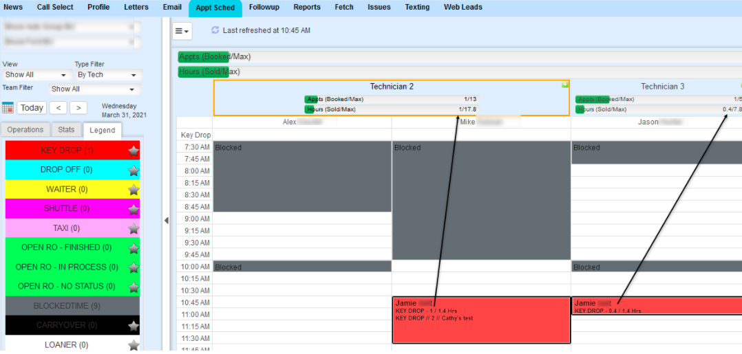Click the star on the CARRYOVER row

click(x=134, y=326)
